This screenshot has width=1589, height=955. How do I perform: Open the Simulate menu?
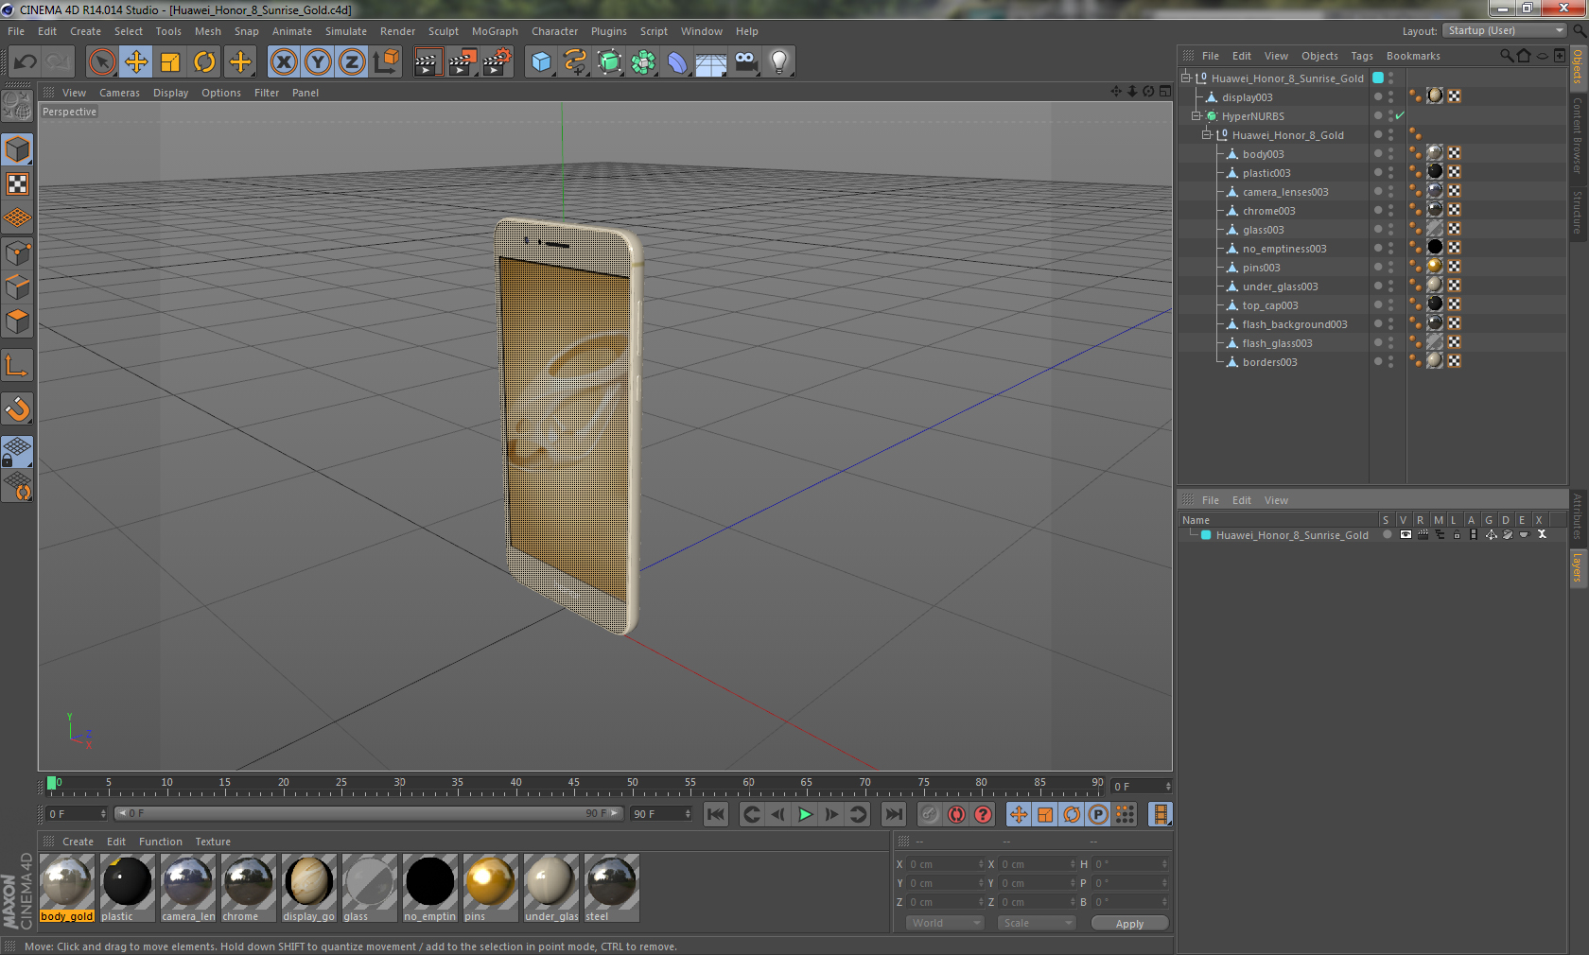pos(346,31)
